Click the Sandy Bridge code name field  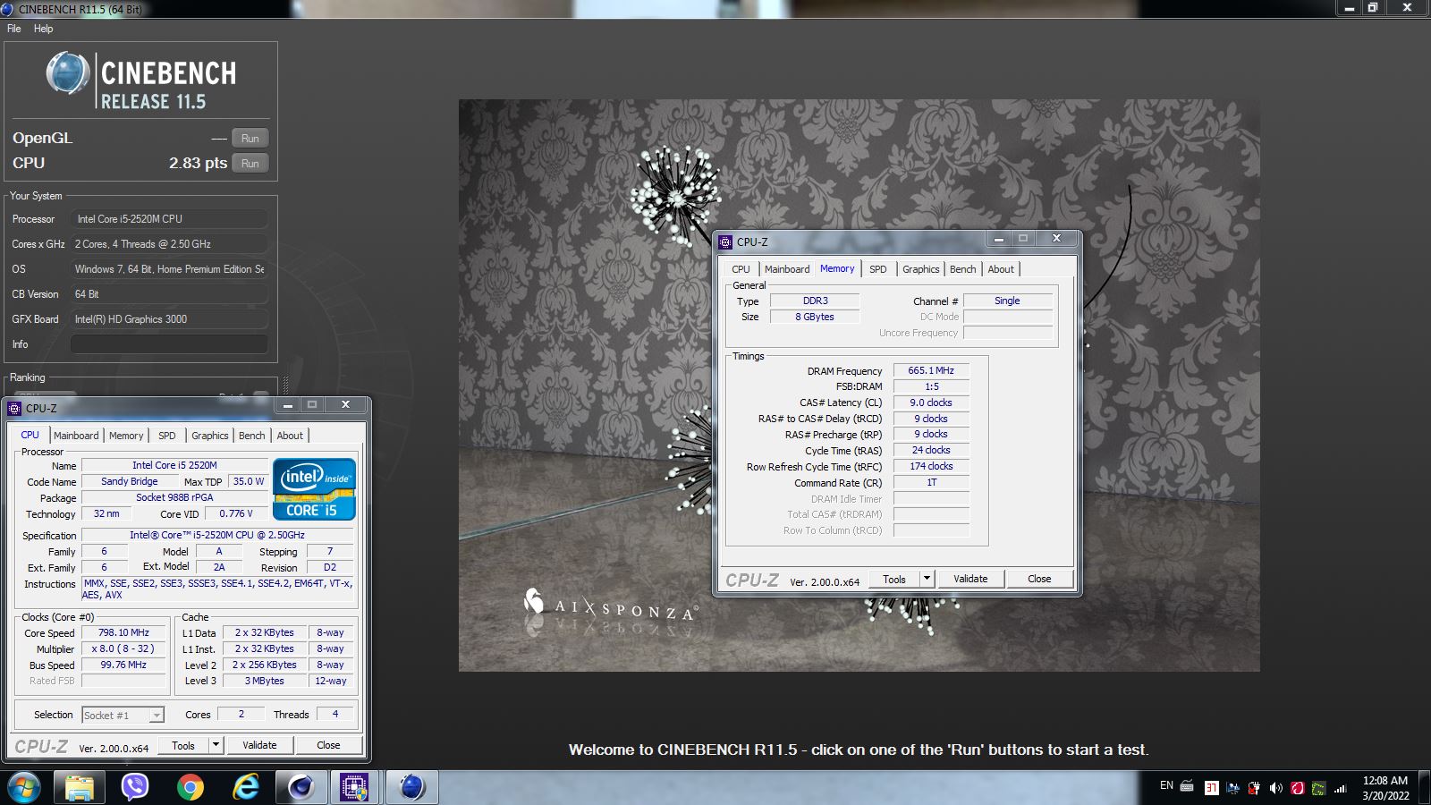click(129, 481)
